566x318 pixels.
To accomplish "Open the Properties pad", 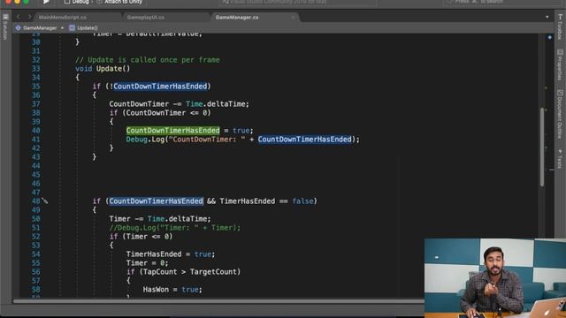I will tap(560, 64).
